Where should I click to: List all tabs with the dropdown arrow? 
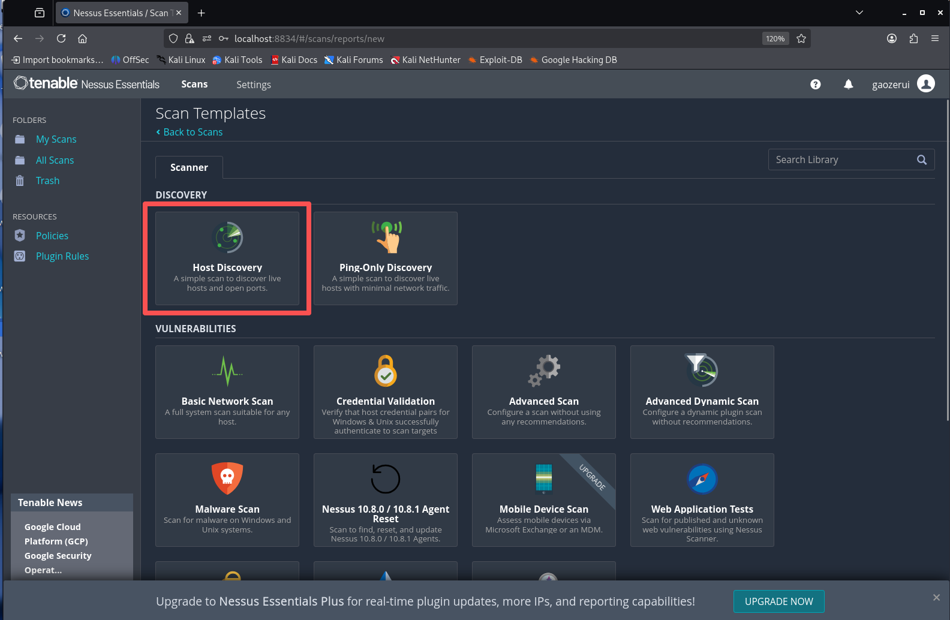pos(859,13)
